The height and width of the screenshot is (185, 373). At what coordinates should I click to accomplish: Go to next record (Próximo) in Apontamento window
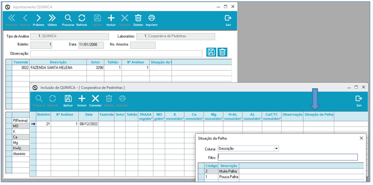39,20
